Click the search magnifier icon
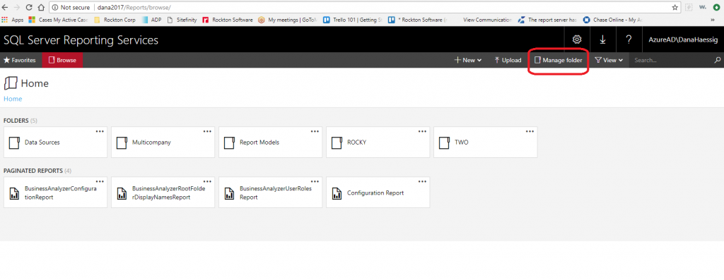 click(718, 60)
